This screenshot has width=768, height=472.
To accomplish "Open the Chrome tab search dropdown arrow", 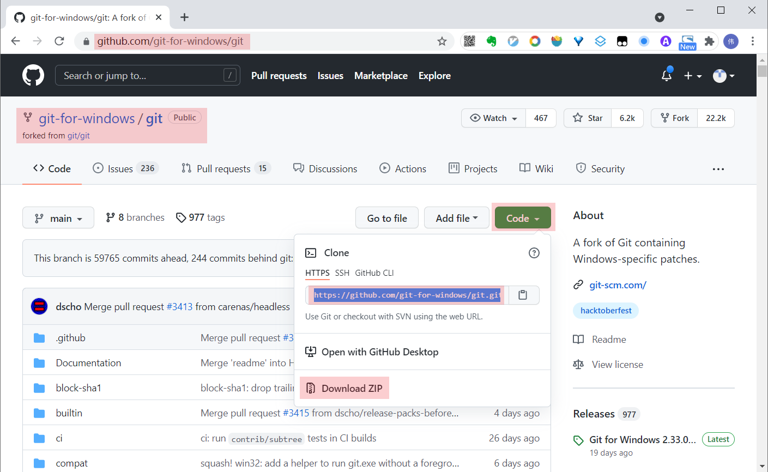I will click(660, 17).
